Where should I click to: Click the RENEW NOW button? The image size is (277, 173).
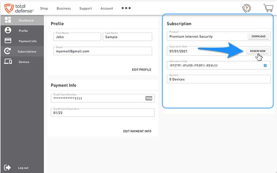click(258, 51)
